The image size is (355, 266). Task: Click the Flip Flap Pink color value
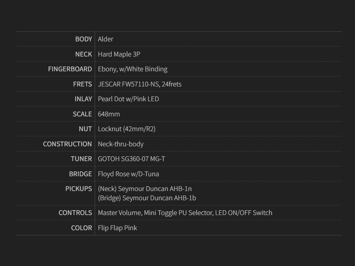117,228
